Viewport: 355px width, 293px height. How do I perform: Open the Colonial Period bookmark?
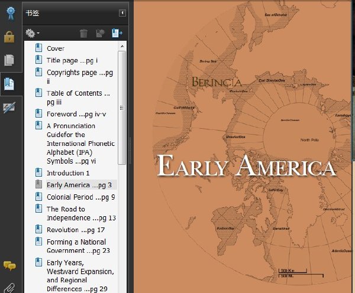[81, 197]
